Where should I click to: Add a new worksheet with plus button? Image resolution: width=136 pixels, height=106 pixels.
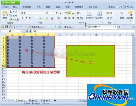coord(55,100)
